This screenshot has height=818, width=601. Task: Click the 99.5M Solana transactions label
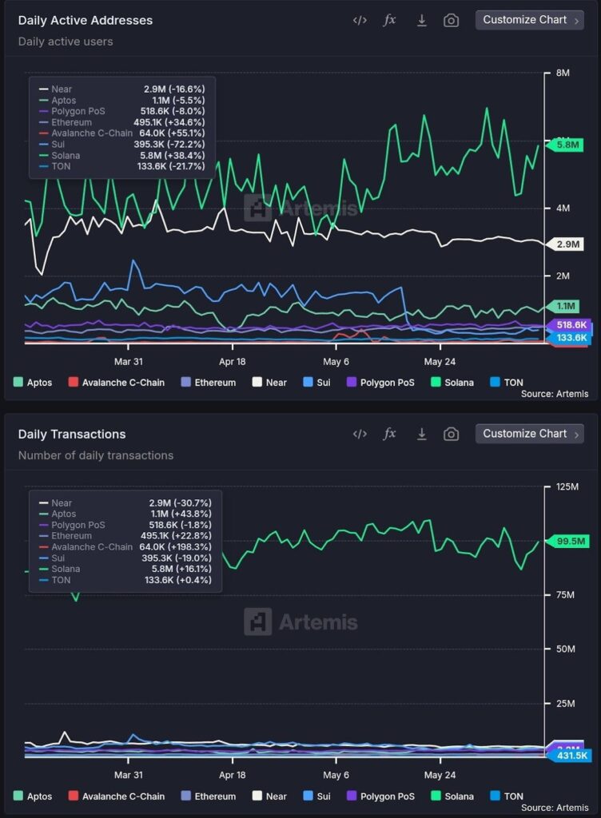tap(567, 541)
